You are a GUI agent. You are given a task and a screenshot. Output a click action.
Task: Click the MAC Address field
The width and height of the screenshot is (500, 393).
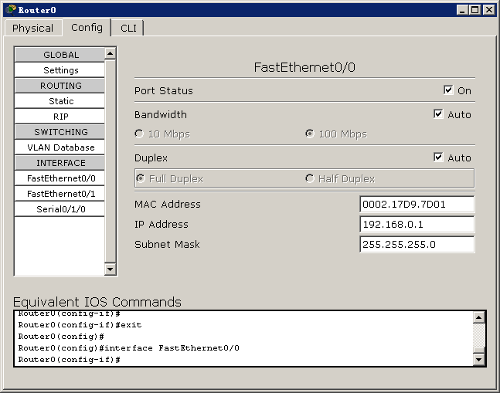pos(417,205)
